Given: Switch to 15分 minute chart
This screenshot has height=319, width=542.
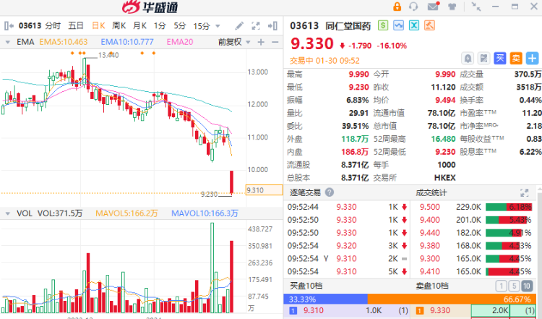Looking at the screenshot, I should tap(202, 25).
